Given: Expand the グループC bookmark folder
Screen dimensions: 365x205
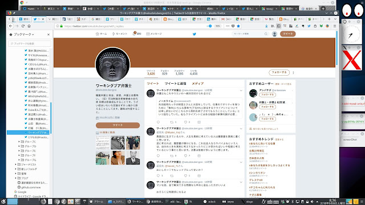Looking at the screenshot, I should pyautogui.click(x=19, y=142).
